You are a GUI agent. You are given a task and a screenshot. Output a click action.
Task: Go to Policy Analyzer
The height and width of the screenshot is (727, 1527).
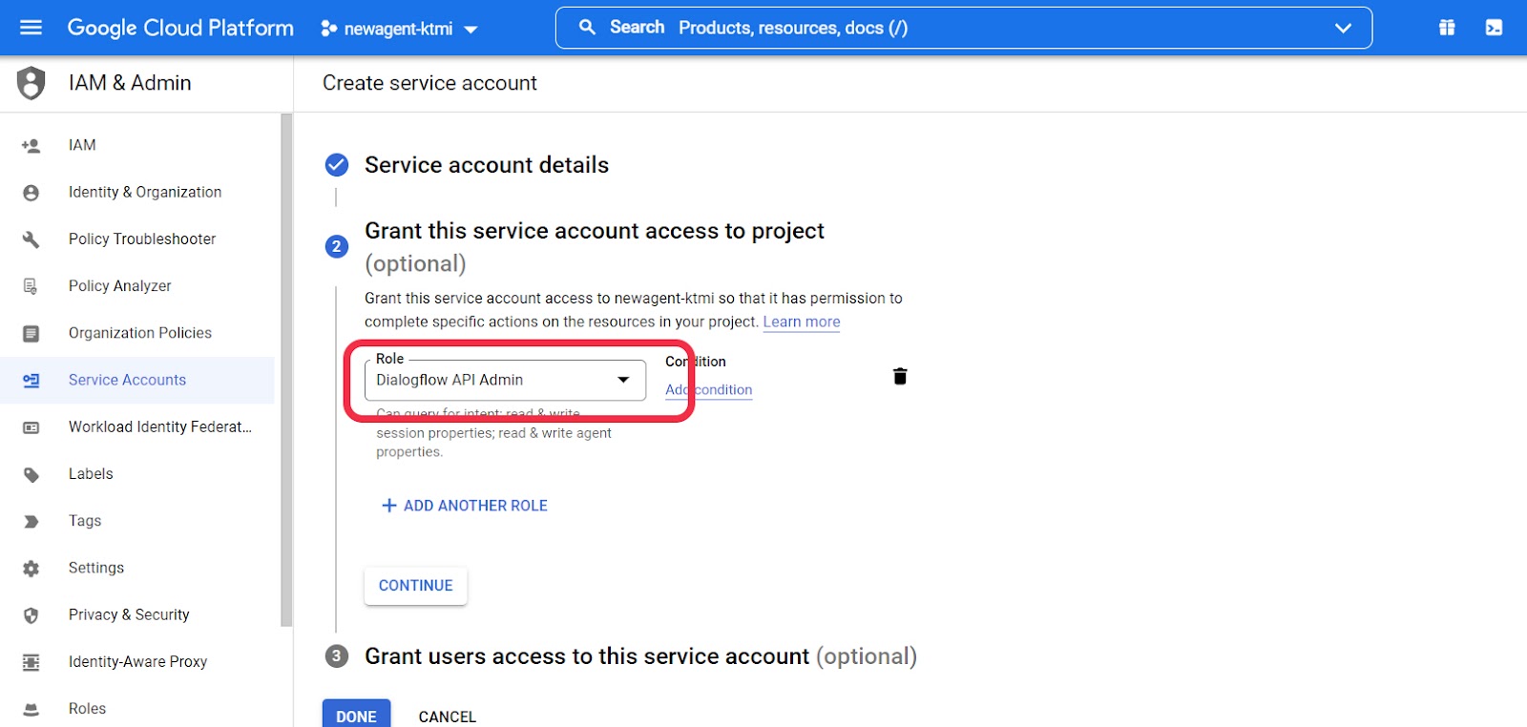[120, 285]
